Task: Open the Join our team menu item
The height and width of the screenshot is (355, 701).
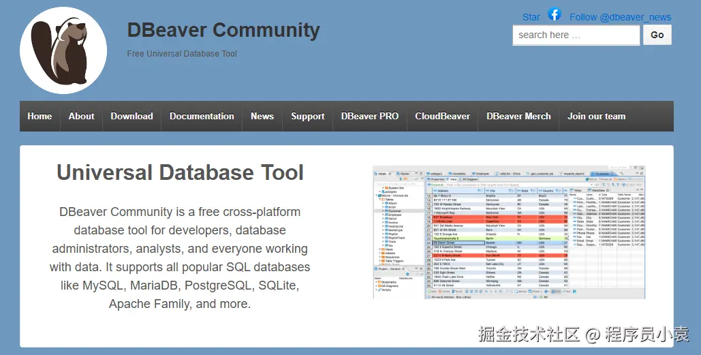Action: (596, 117)
